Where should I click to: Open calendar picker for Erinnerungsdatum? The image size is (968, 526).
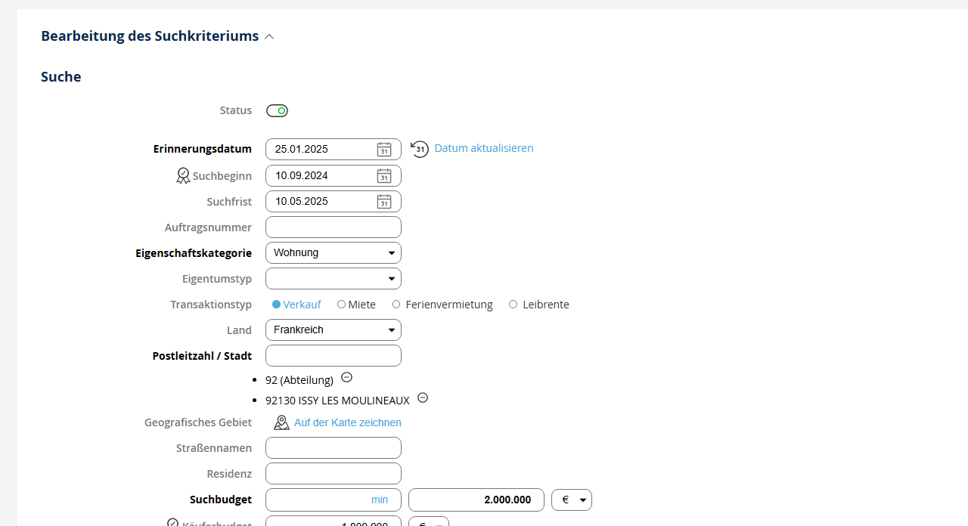click(384, 150)
